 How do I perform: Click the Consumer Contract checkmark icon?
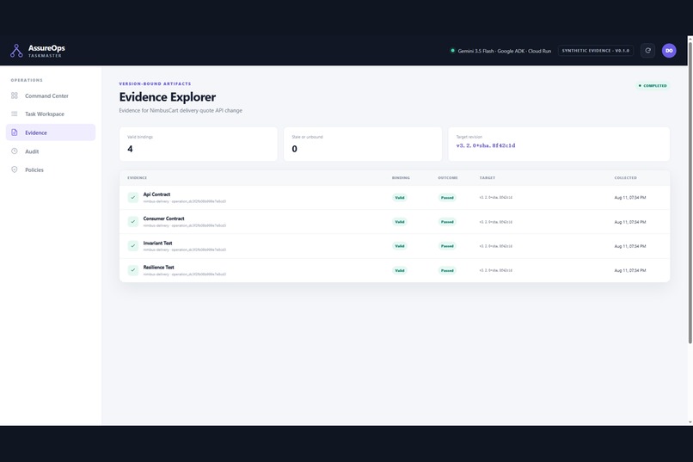click(x=133, y=221)
